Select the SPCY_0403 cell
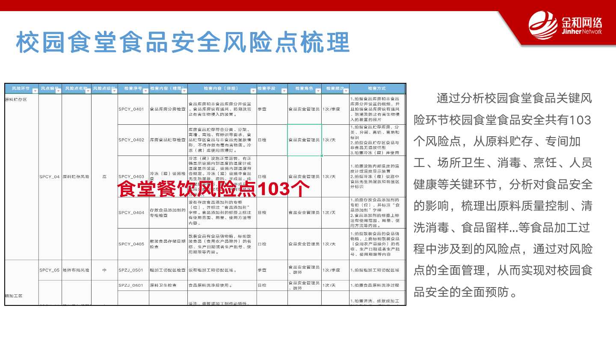 [x=133, y=176]
